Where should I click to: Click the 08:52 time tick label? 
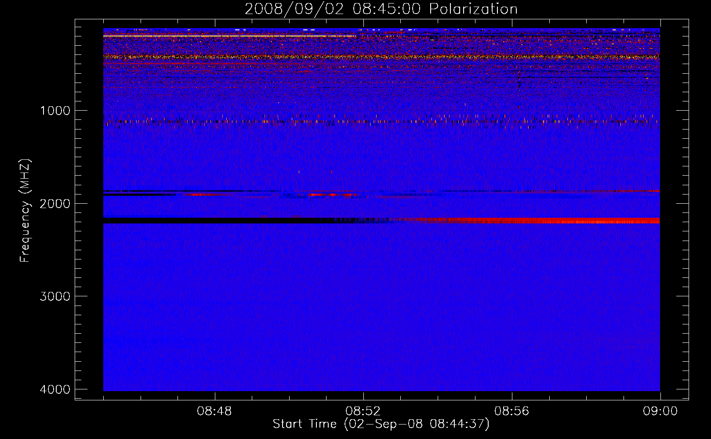click(x=363, y=411)
